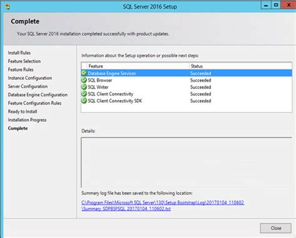The image size is (296, 238).
Task: Click green check icon beside SQL Client Connectivity SDK
Action: (84, 101)
